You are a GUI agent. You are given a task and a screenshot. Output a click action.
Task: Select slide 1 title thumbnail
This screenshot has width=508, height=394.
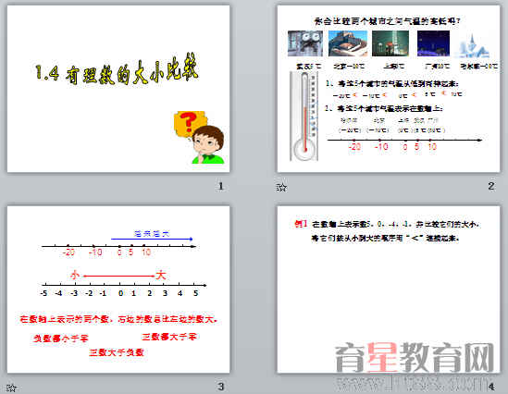[118, 89]
